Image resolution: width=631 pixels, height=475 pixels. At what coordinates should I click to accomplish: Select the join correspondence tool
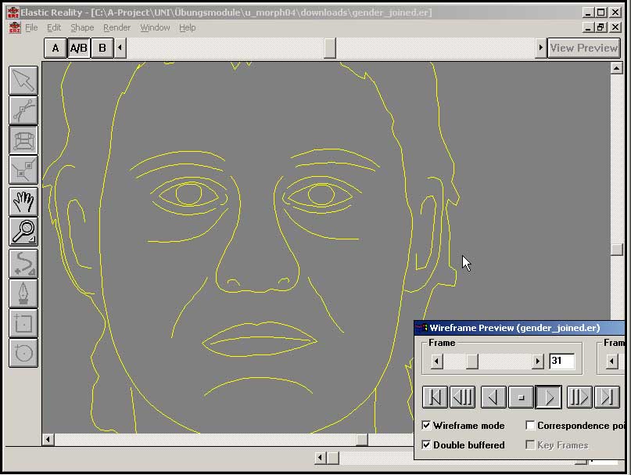coord(23,171)
